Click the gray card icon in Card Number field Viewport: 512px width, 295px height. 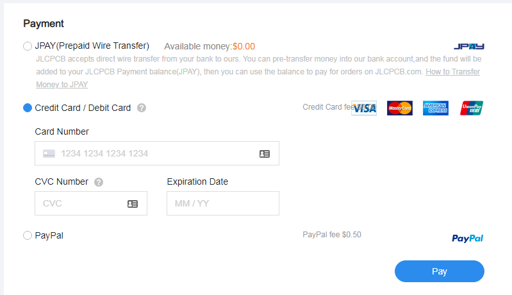pos(49,153)
